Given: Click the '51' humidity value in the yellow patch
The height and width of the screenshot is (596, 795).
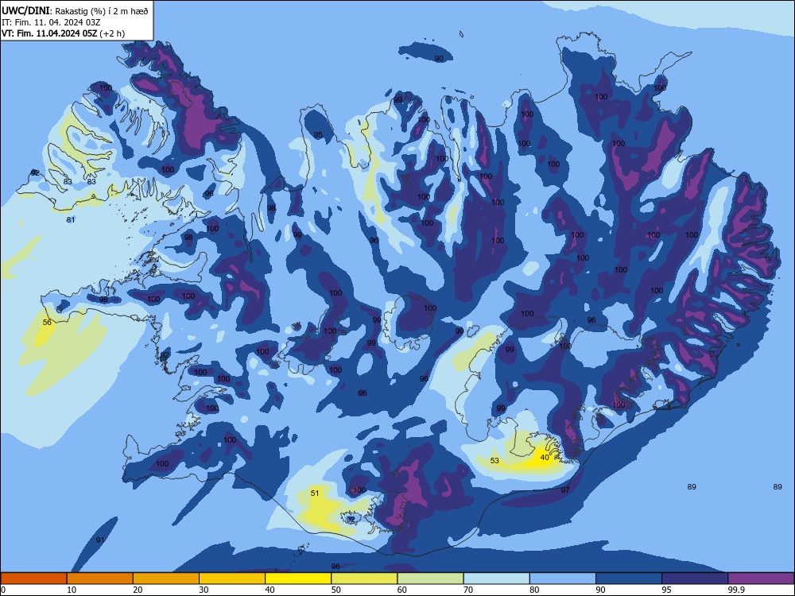Looking at the screenshot, I should [x=315, y=493].
